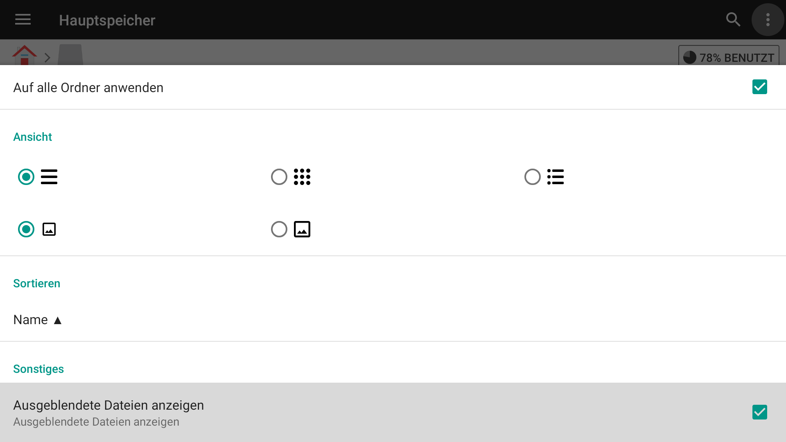Toggle the ascending sort arrow beside Name

tap(58, 320)
